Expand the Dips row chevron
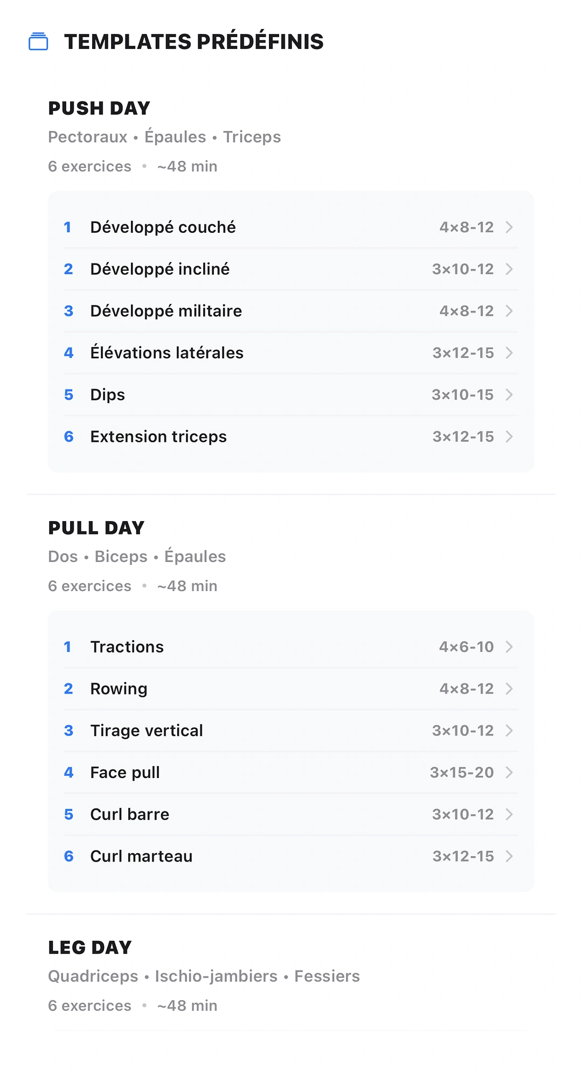The width and height of the screenshot is (582, 1076). point(509,395)
